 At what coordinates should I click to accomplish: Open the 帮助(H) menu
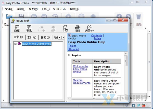click(74, 9)
